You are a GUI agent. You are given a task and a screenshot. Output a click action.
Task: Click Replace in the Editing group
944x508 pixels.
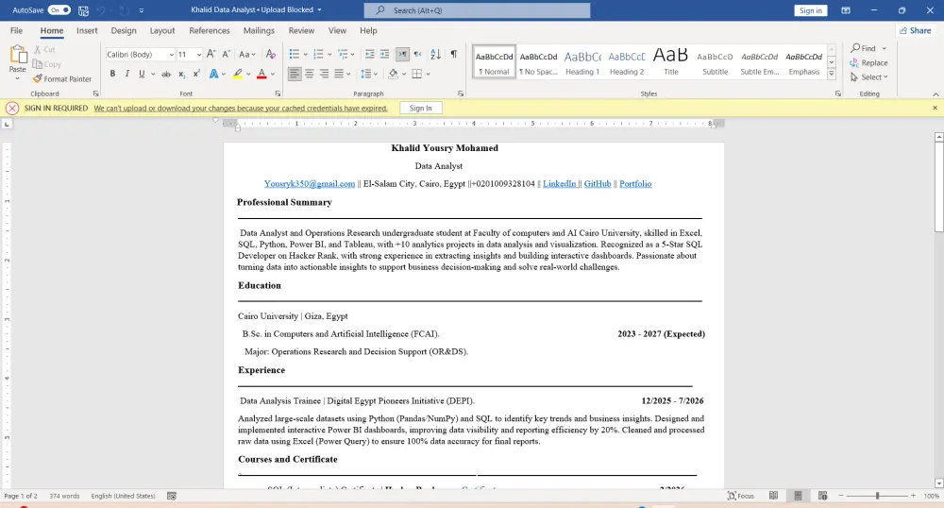(x=868, y=62)
